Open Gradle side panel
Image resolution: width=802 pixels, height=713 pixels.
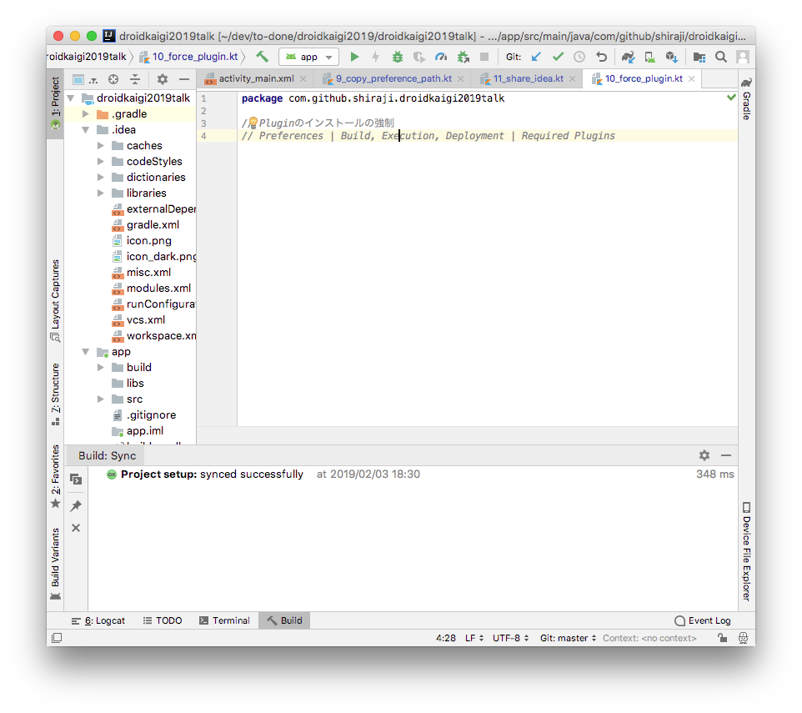point(746,99)
